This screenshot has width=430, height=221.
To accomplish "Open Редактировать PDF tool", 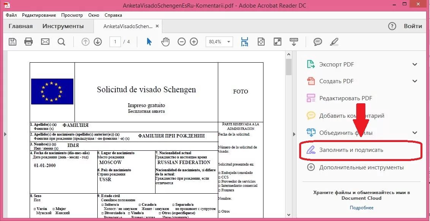I will point(346,98).
